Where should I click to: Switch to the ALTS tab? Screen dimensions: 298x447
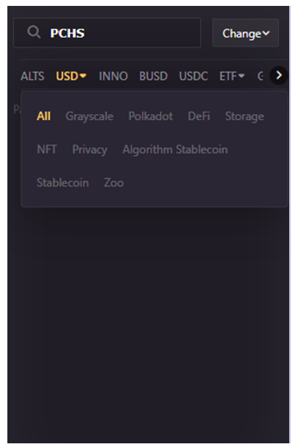point(32,76)
